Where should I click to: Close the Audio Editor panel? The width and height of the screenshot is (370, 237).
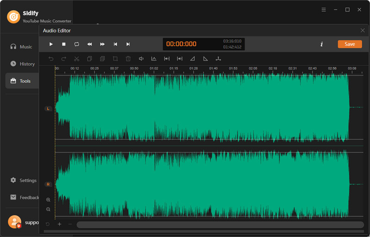coord(363,30)
